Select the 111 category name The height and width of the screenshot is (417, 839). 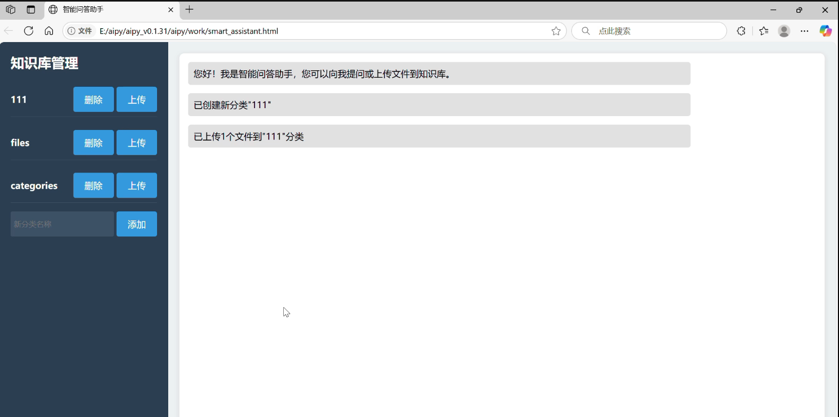(x=19, y=100)
